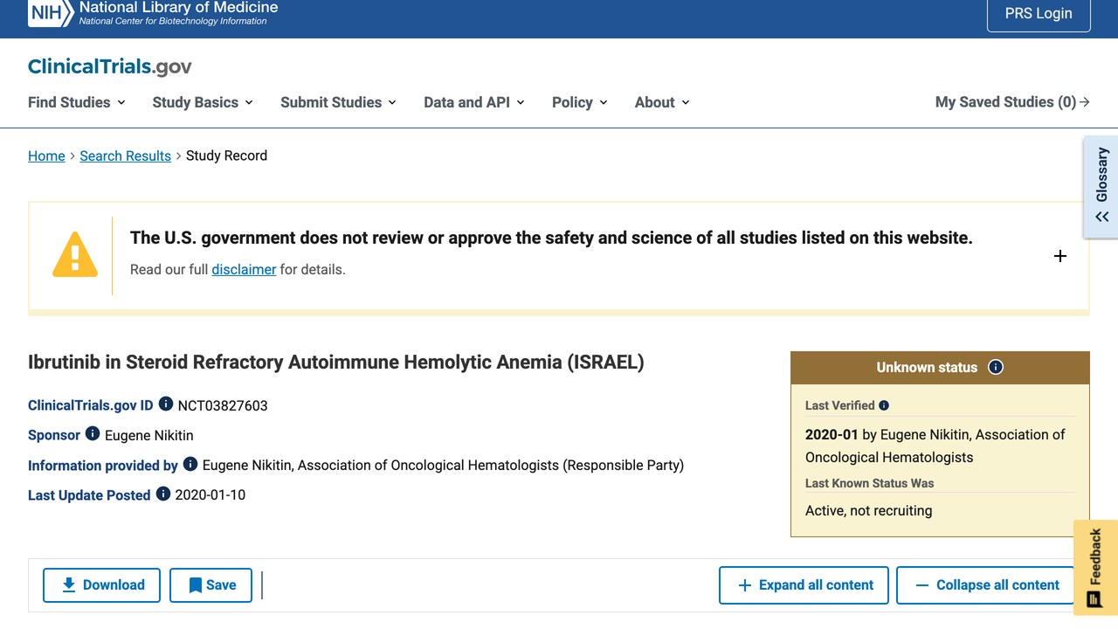This screenshot has width=1118, height=629.
Task: Open the Study Basics dropdown
Action: [203, 102]
